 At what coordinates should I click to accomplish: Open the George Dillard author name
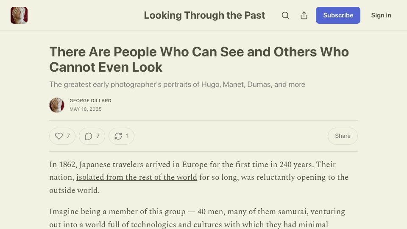point(90,101)
